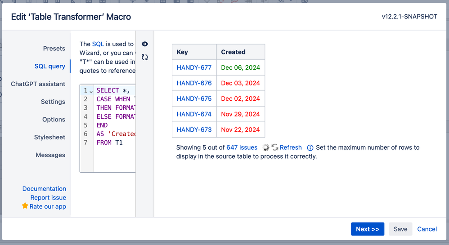Viewport: 449px width, 245px height.
Task: Click in the SQL editor at FROM T1
Action: [x=109, y=143]
